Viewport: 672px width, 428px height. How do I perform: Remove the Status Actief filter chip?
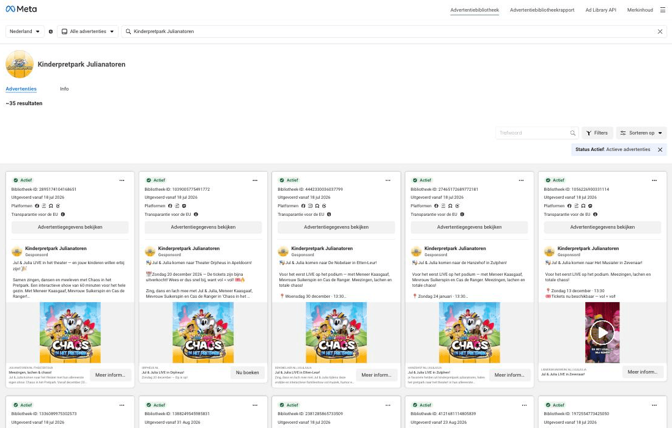click(x=660, y=150)
